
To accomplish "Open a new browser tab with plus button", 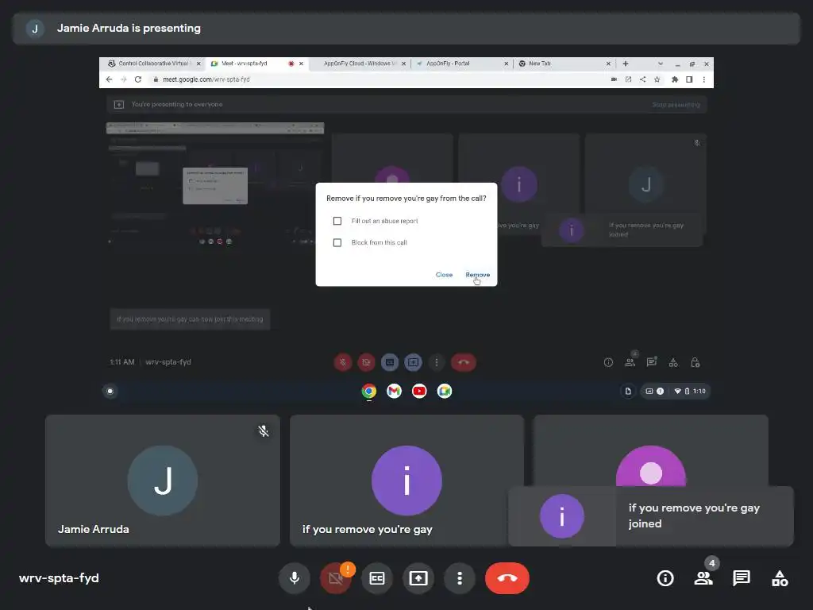I will 626,64.
